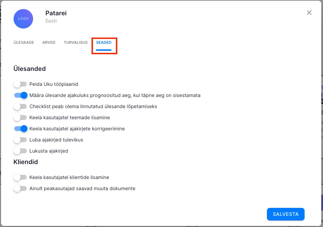Screen dimensions: 323x227
Task: Click the Kliendid section heading
Action: [x=26, y=162]
